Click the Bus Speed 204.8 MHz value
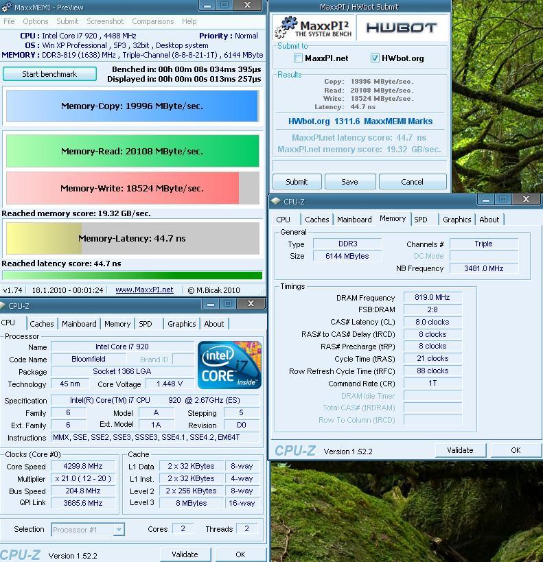The image size is (543, 562). 83,491
